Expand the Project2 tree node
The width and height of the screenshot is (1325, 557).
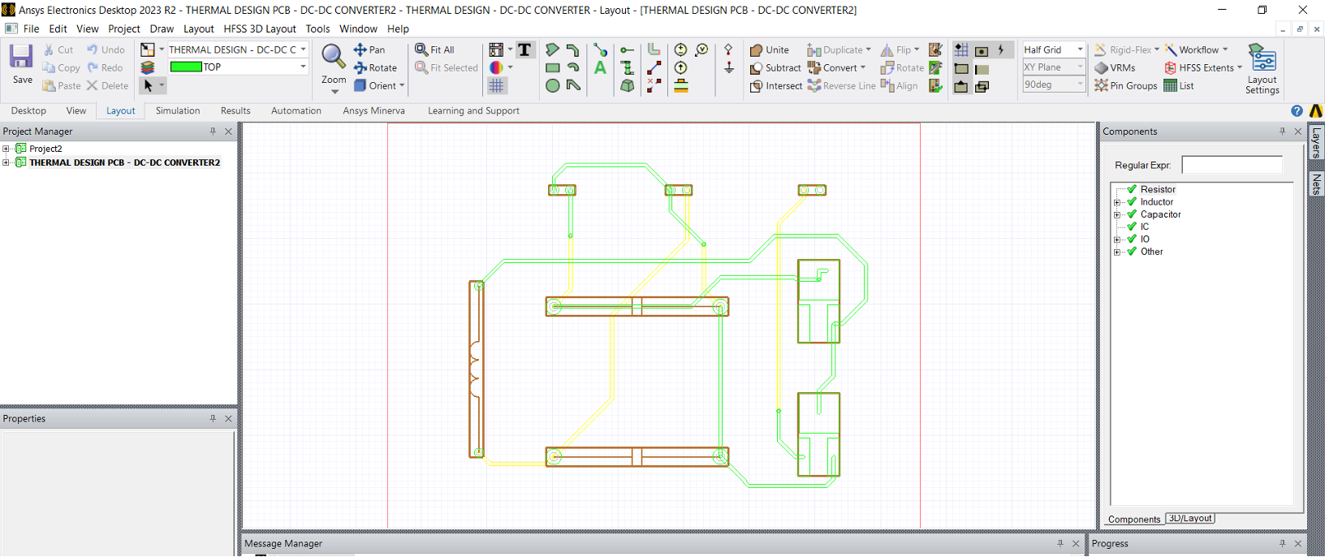(x=6, y=149)
